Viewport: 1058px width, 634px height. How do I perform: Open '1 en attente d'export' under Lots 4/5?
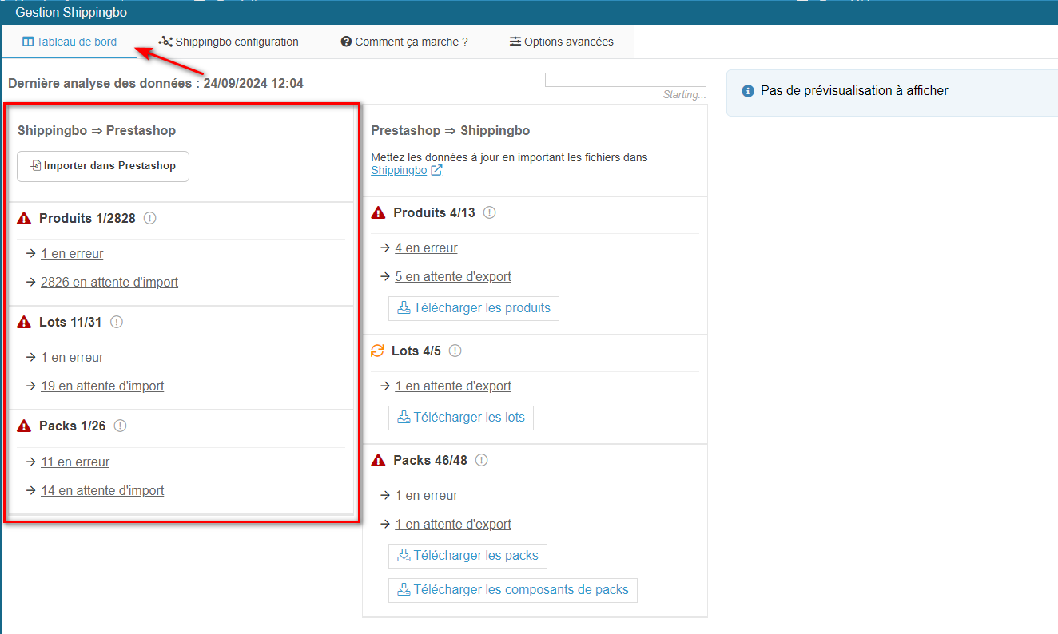pyautogui.click(x=453, y=386)
